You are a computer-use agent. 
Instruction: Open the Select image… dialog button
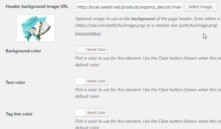coord(201,7)
